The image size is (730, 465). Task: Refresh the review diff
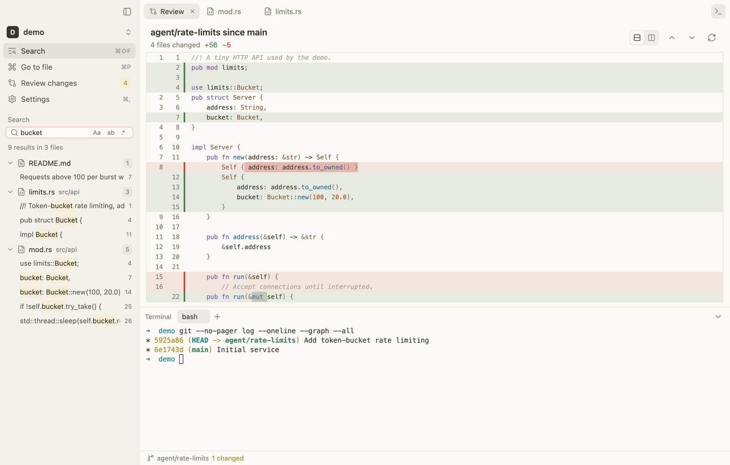[x=712, y=37]
